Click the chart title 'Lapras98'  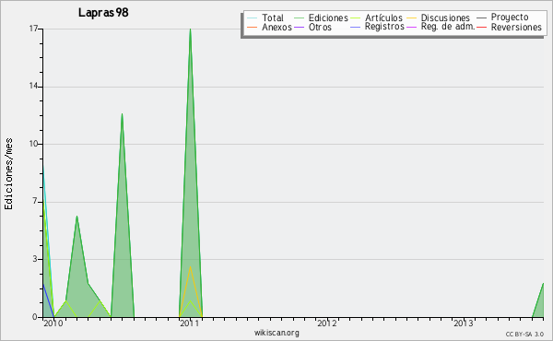[x=103, y=13]
